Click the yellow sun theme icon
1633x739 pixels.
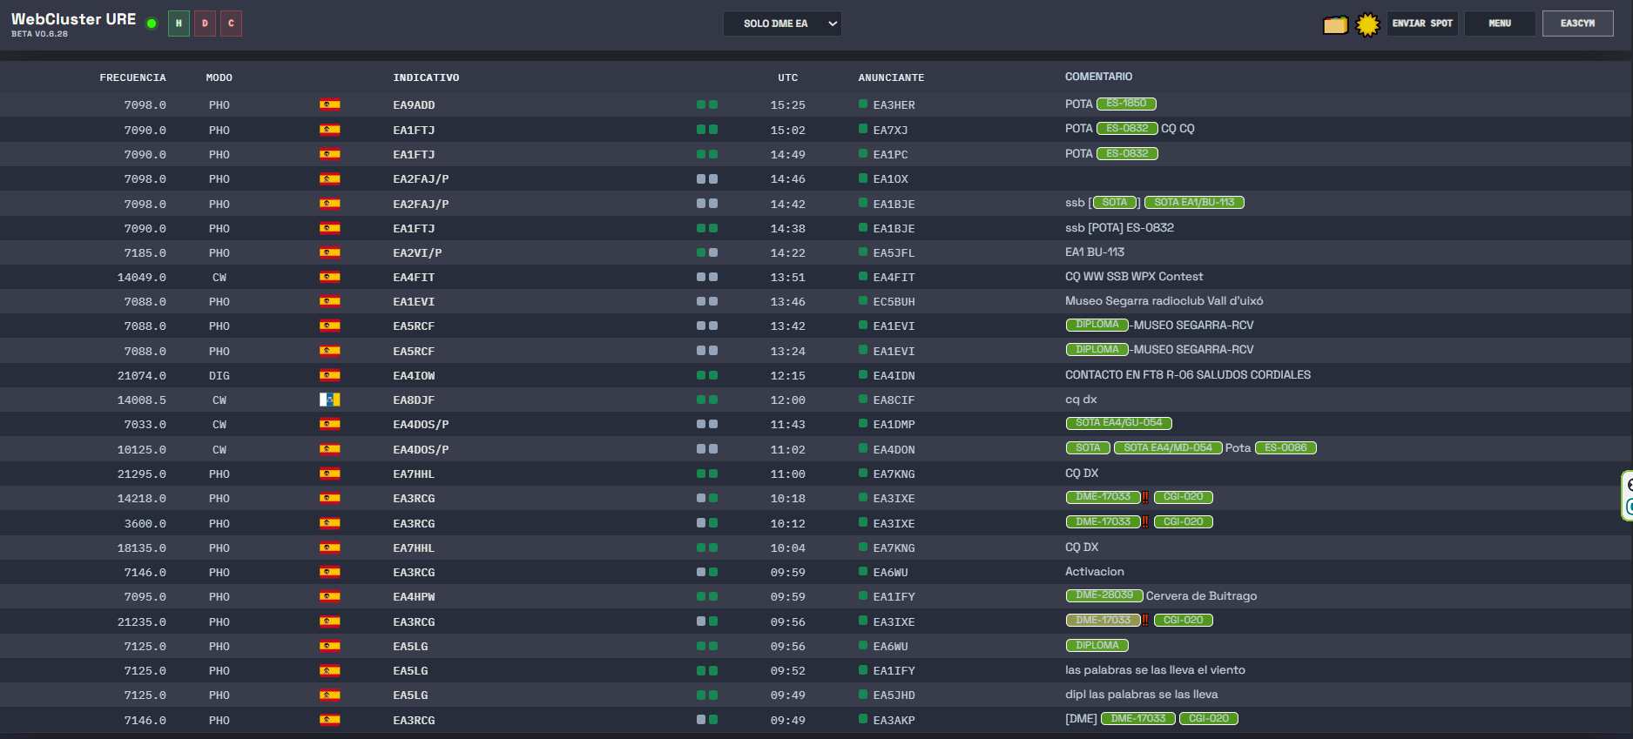coord(1367,24)
